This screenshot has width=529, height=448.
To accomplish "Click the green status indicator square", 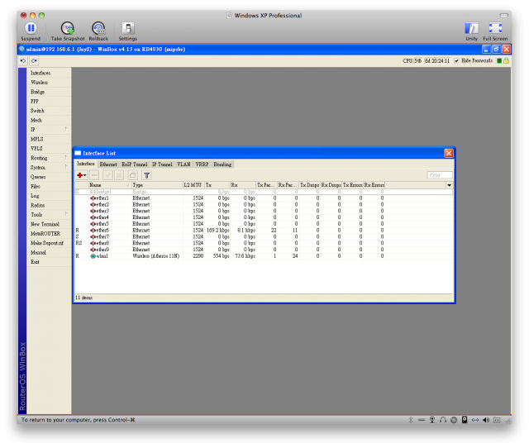I will pyautogui.click(x=499, y=60).
